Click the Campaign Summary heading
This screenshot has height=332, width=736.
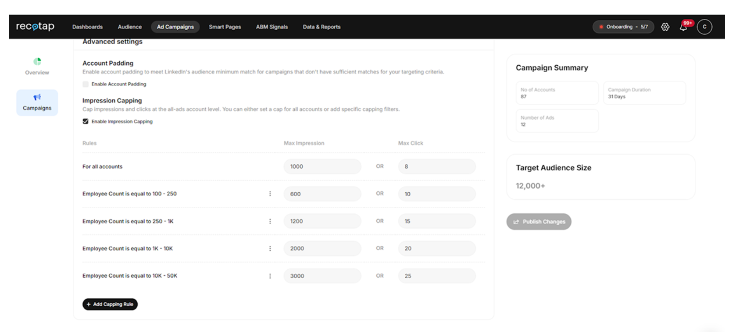point(552,68)
